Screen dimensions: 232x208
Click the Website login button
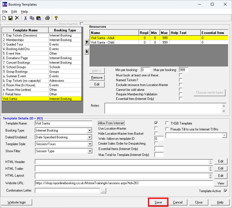pos(17,202)
